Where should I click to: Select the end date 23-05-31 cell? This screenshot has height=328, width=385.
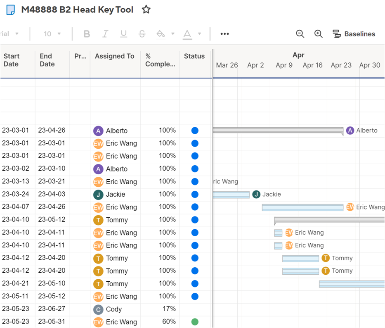[52, 322]
